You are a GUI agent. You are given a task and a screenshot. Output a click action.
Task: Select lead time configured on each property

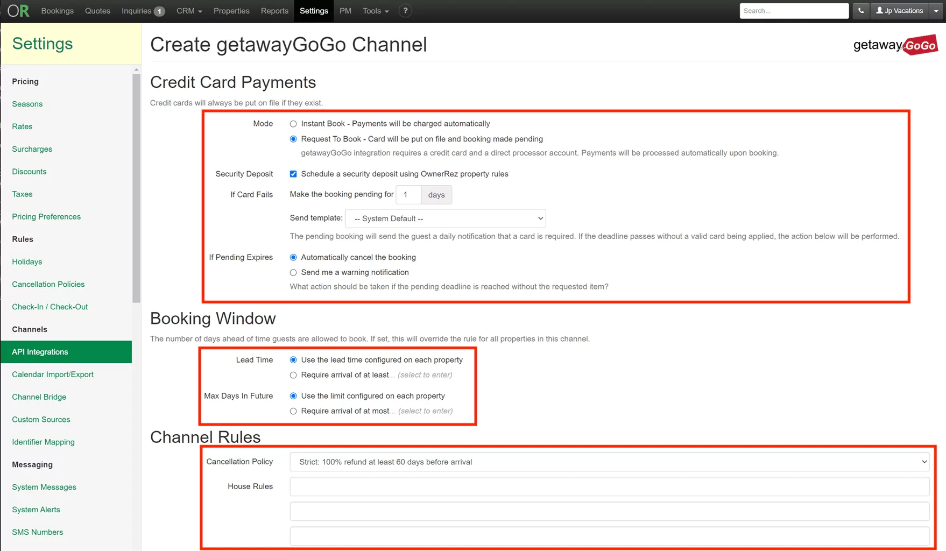coord(293,360)
